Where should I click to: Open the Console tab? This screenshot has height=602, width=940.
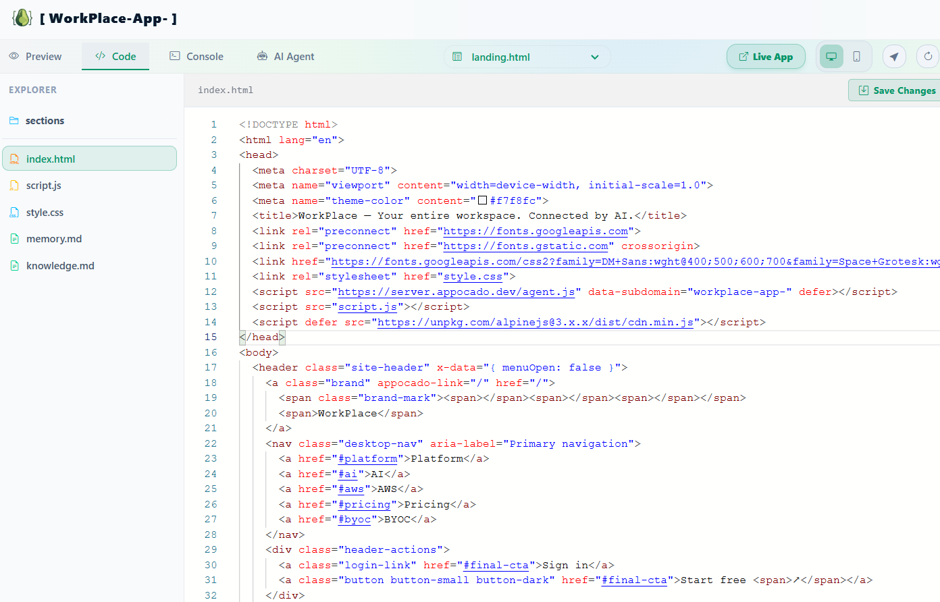point(196,57)
